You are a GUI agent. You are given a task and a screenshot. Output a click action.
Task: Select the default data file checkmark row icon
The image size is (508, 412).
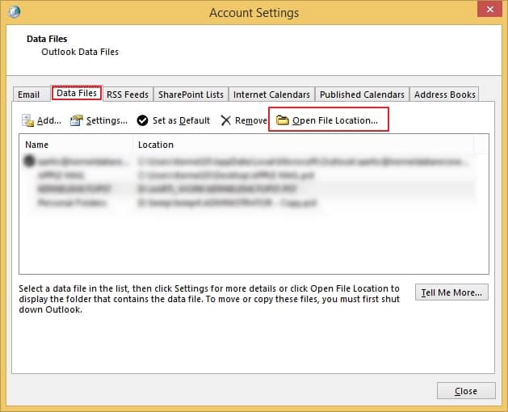click(x=29, y=161)
